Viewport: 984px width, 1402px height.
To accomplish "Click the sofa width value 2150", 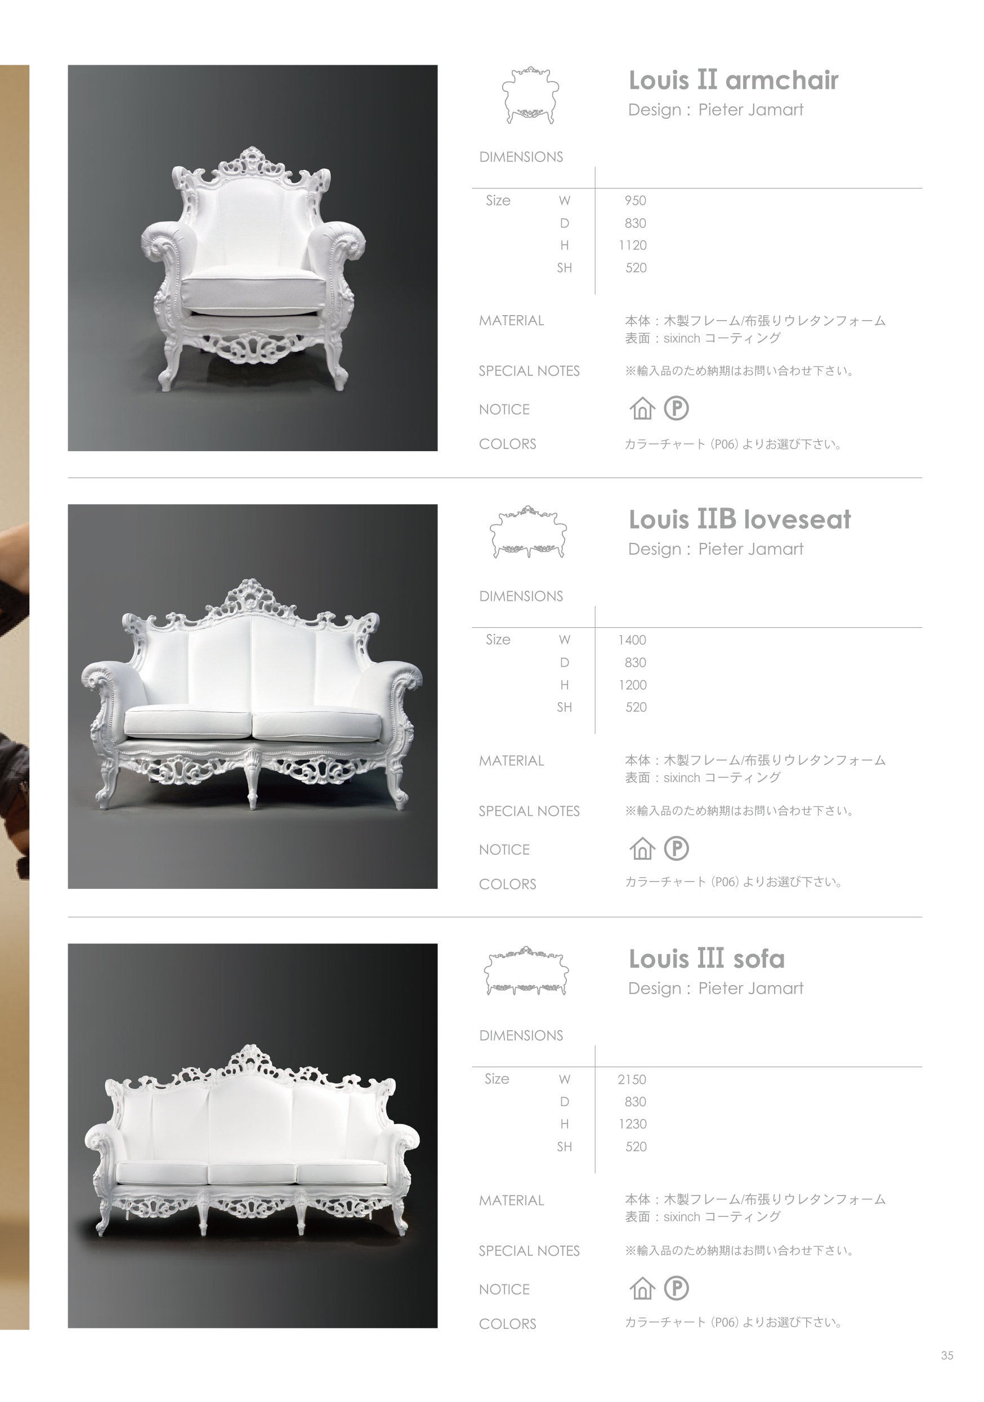I will [632, 1080].
